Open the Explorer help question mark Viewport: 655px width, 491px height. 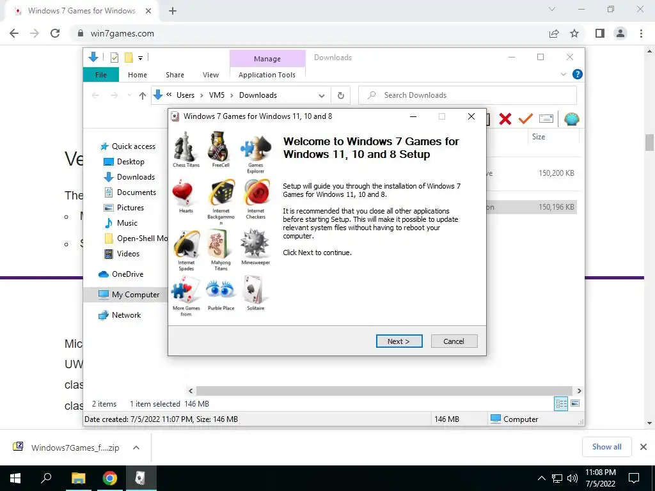[x=578, y=74]
